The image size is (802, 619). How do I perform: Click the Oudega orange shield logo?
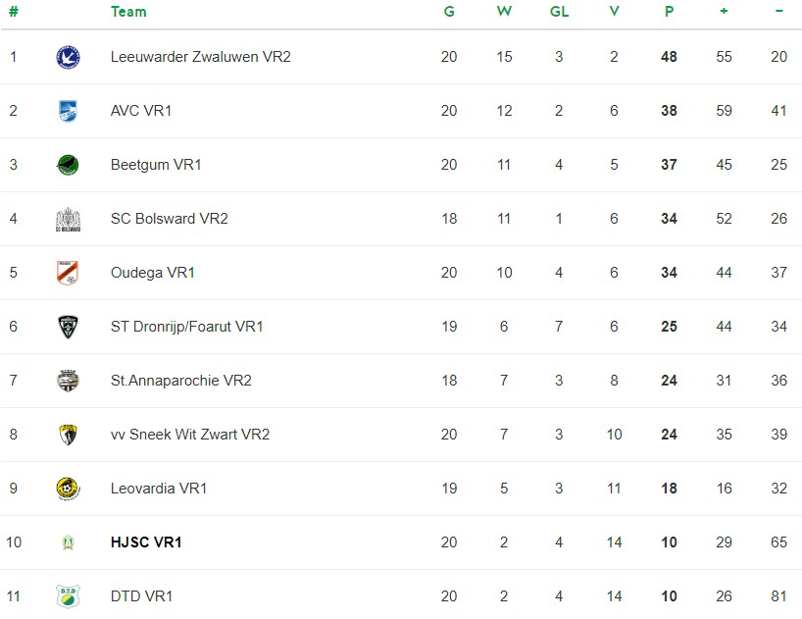coord(68,273)
